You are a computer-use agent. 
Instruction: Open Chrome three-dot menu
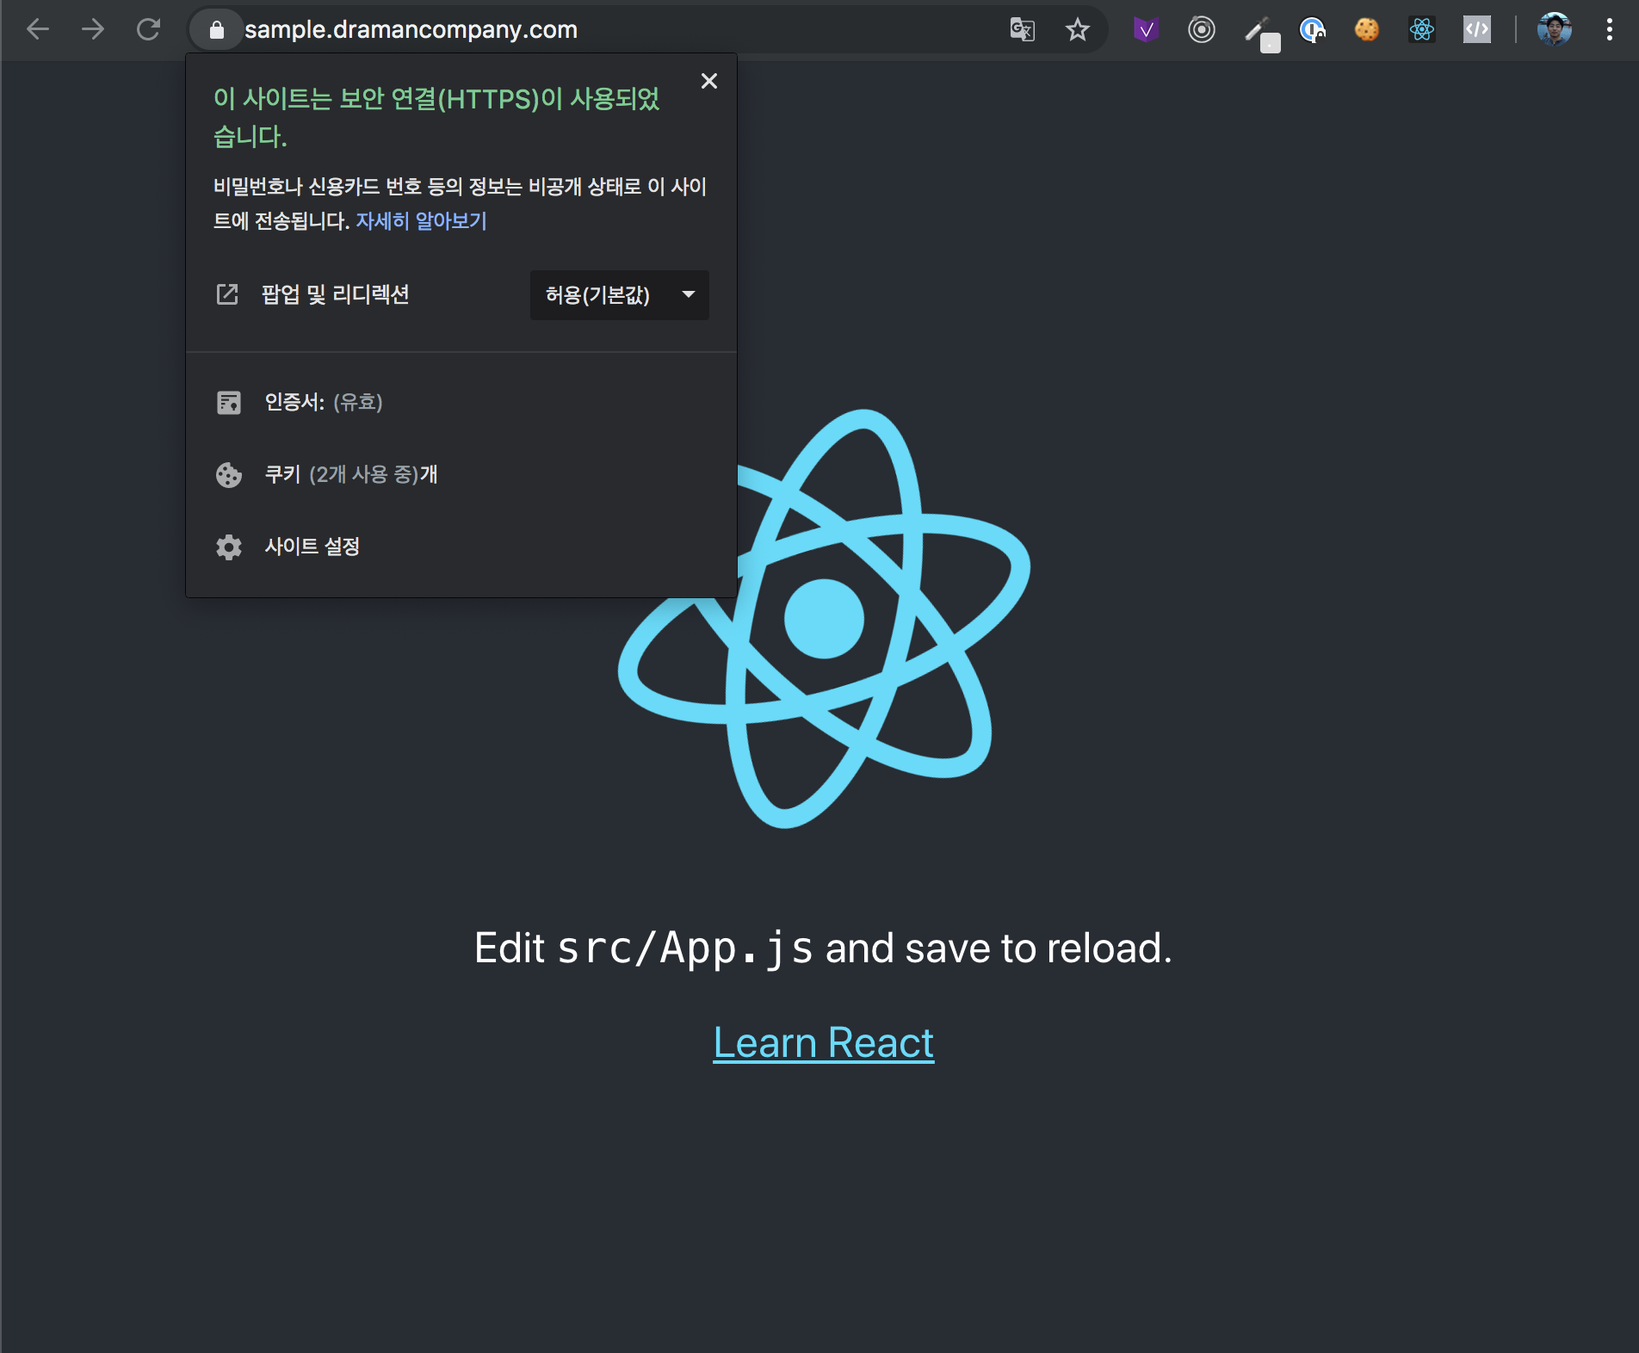point(1609,29)
